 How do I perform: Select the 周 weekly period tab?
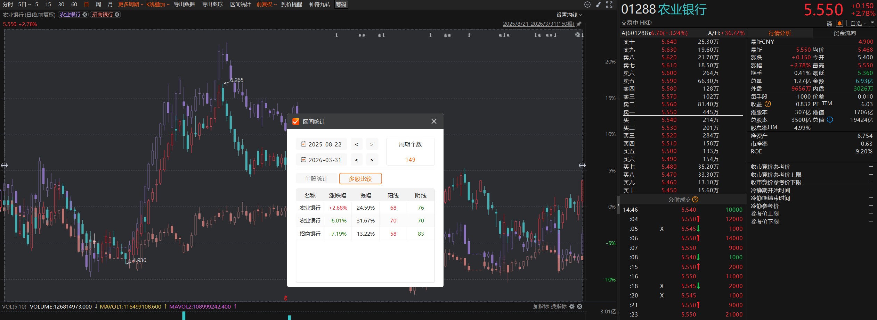98,5
